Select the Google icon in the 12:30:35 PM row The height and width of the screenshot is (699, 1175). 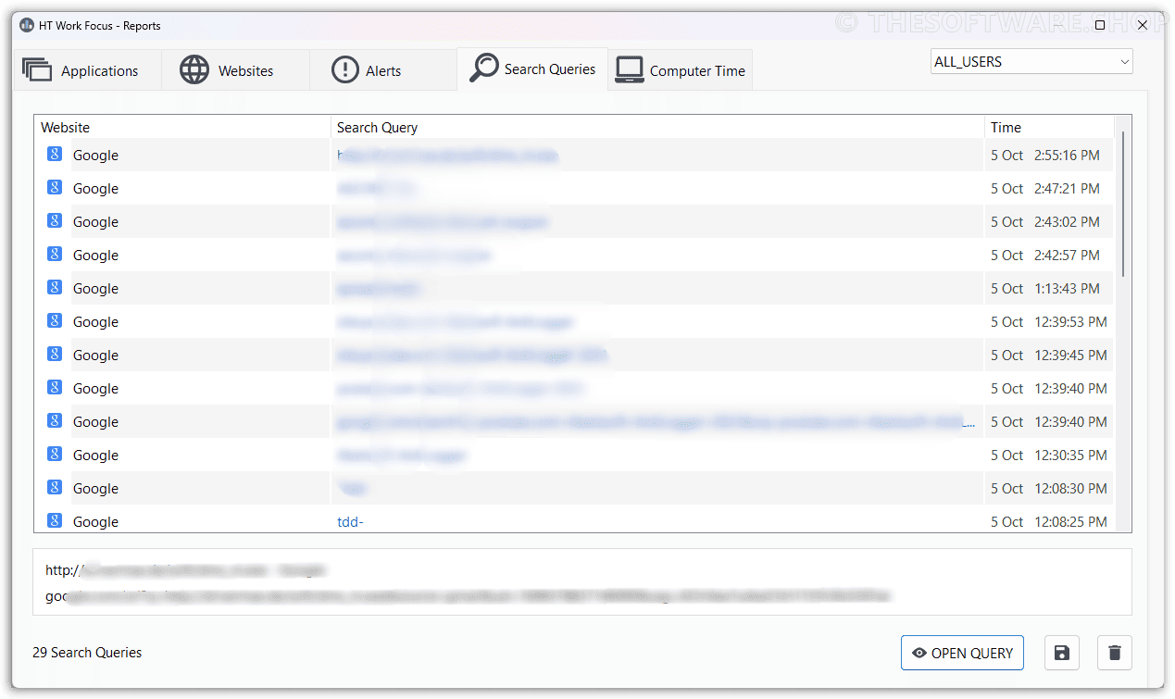click(55, 455)
